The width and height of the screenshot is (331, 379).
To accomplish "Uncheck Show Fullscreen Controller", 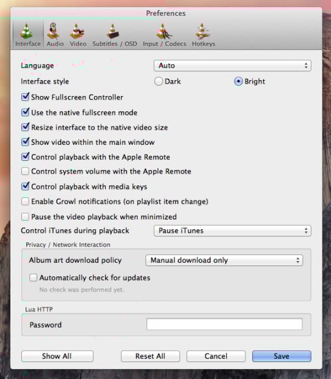I will click(x=26, y=97).
